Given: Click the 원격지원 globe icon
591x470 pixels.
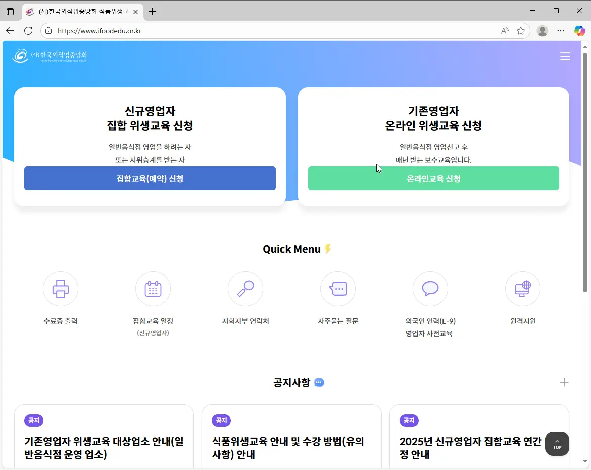Looking at the screenshot, I should 522,288.
